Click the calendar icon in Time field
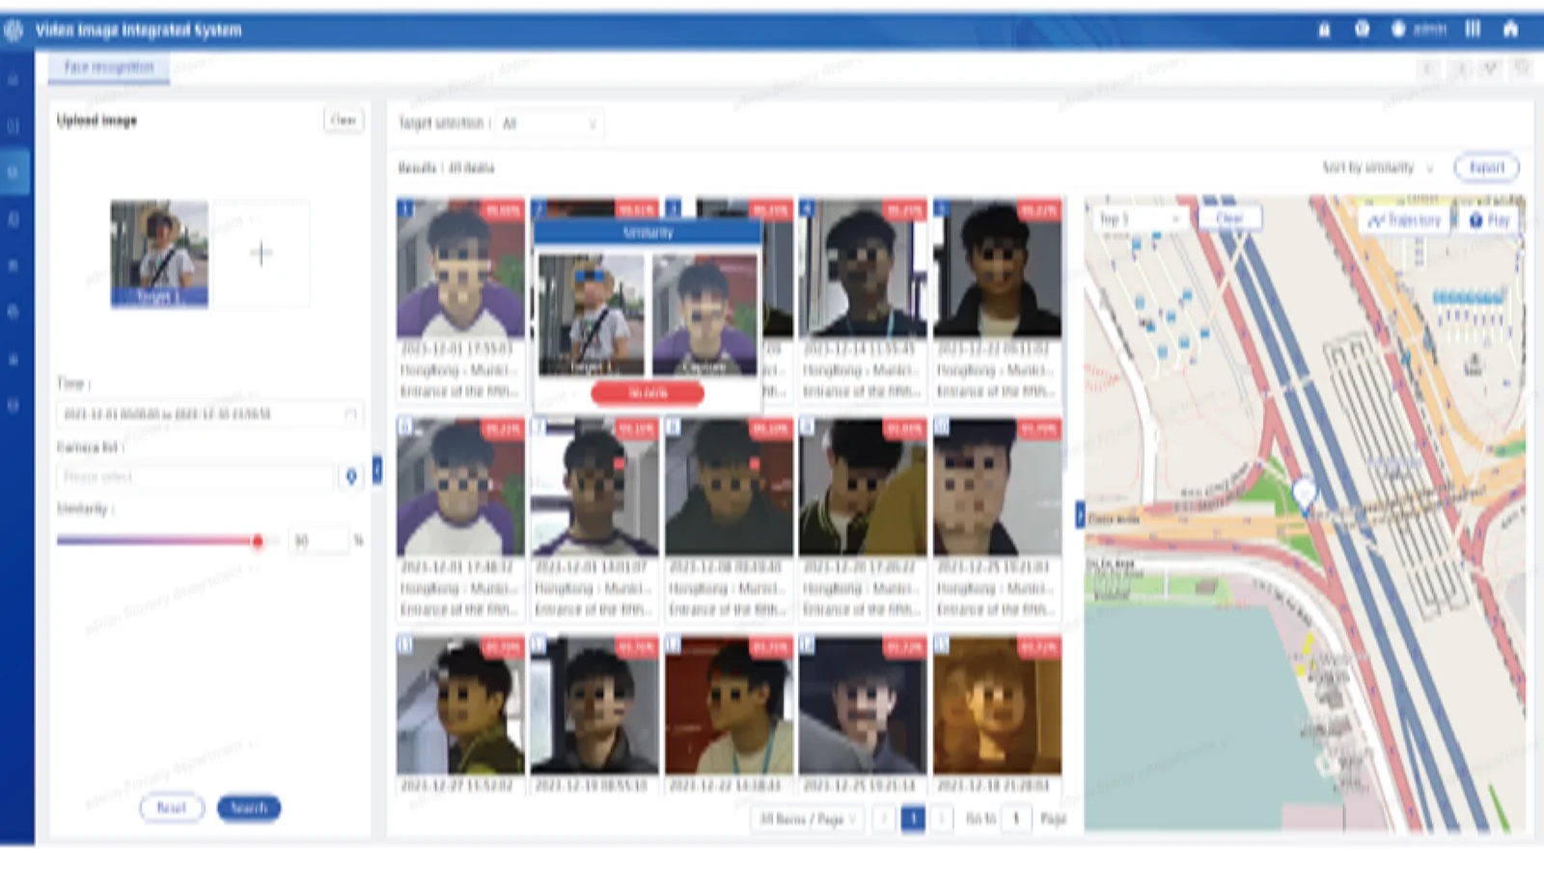This screenshot has height=870, width=1544. [x=350, y=414]
